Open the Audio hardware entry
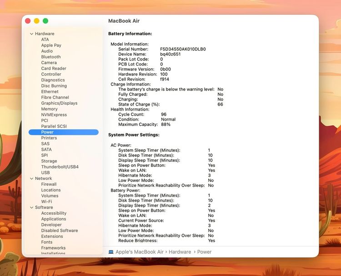341x276 pixels. [47, 51]
